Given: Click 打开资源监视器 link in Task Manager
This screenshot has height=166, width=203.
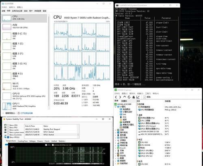Looking at the screenshot, I should [26, 113].
